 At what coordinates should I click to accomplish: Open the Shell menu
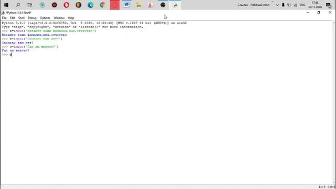point(21,18)
